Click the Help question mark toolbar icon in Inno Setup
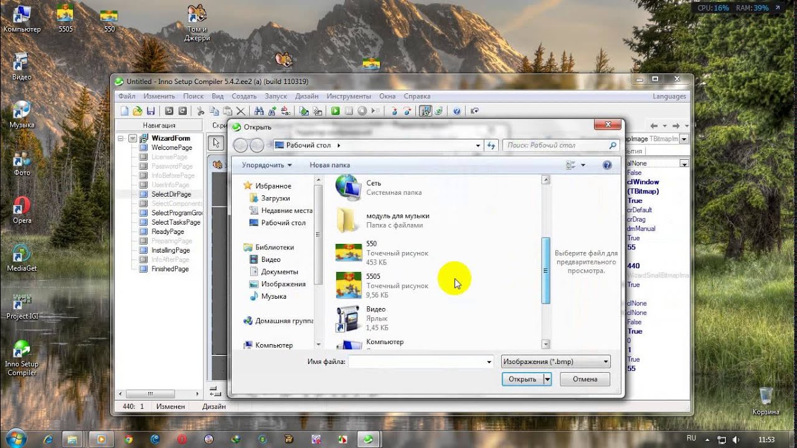 (457, 111)
